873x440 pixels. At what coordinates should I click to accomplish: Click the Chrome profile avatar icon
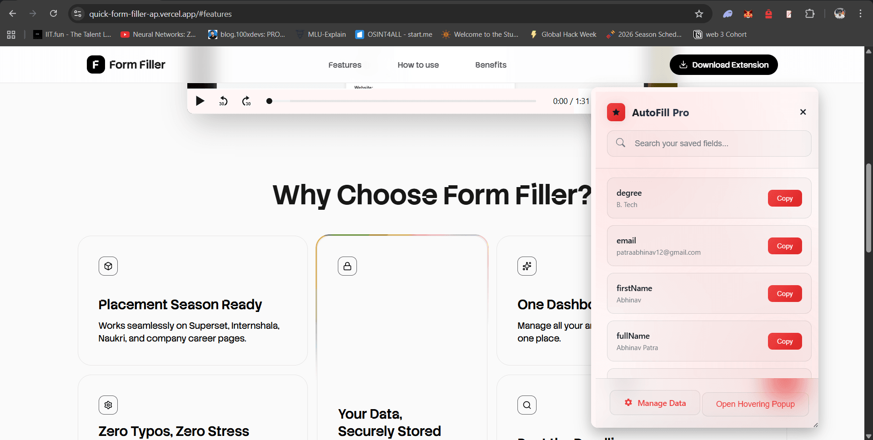[x=839, y=14]
